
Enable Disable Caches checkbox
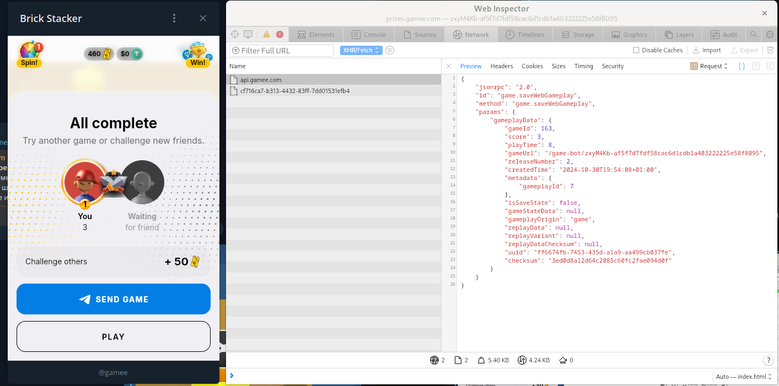[636, 50]
